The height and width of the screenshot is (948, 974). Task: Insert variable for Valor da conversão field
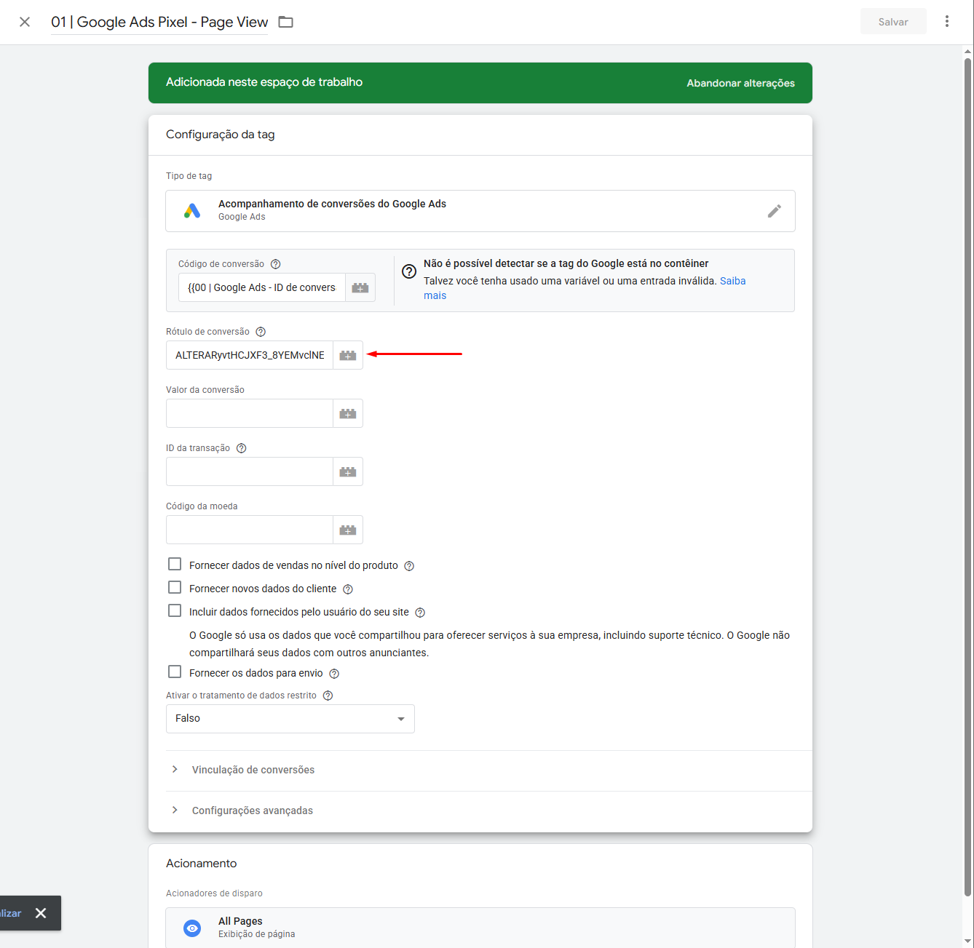348,413
